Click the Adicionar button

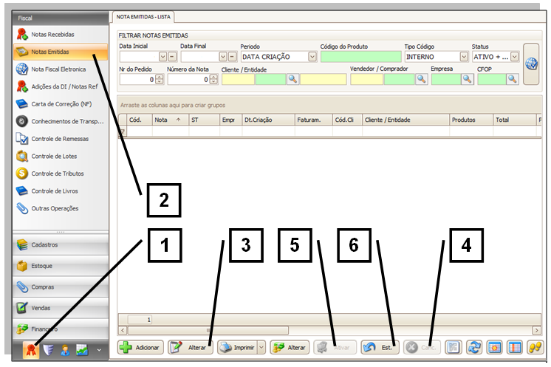click(x=140, y=347)
